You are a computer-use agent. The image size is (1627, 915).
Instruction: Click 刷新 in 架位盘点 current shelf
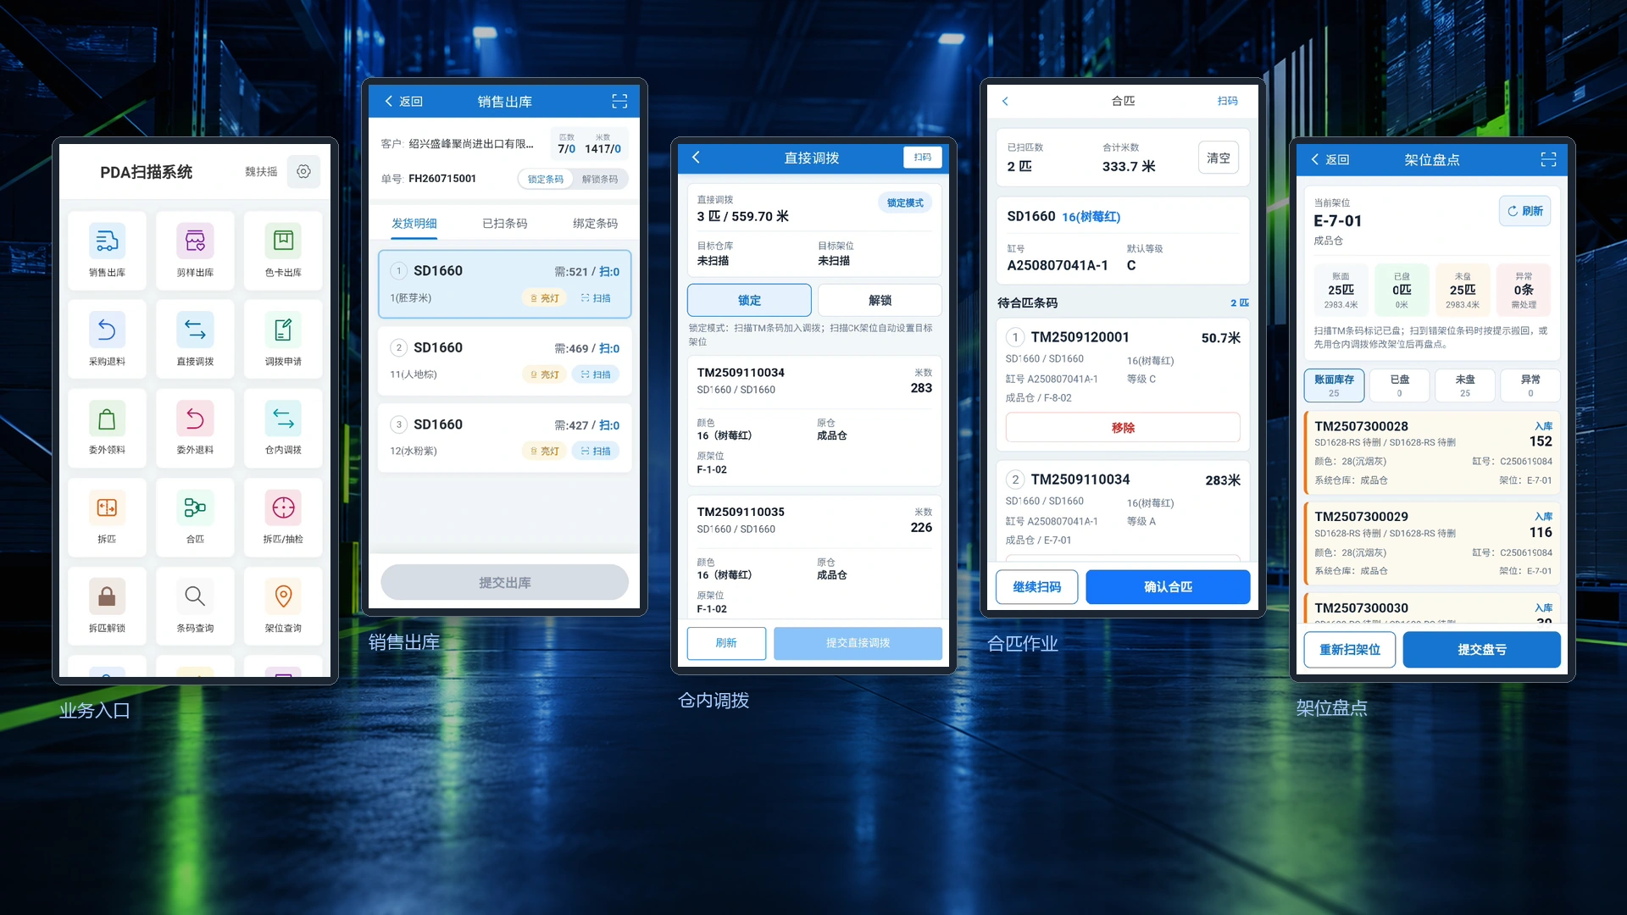click(x=1524, y=211)
